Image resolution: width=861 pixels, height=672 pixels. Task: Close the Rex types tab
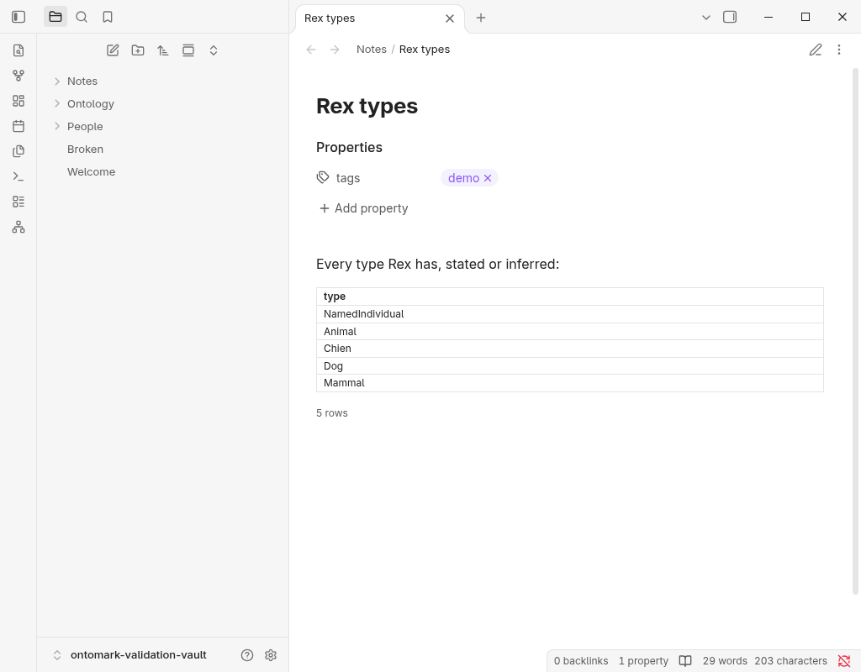coord(450,18)
